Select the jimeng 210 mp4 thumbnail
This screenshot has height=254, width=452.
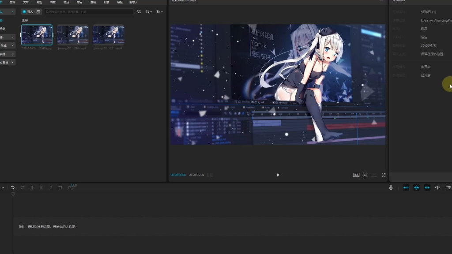point(73,35)
